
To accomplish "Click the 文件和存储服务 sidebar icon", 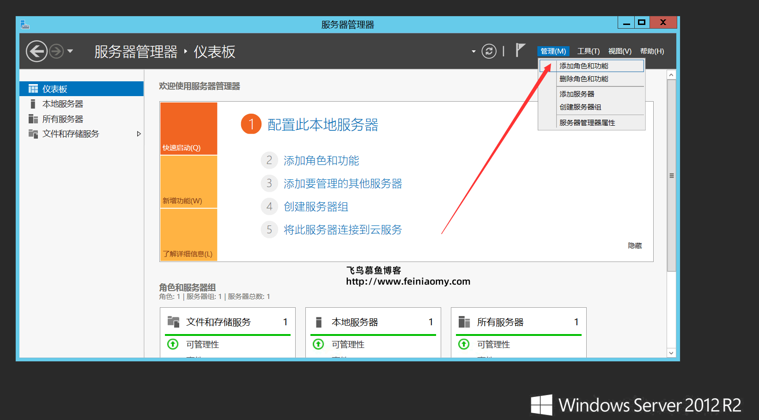I will coord(33,134).
